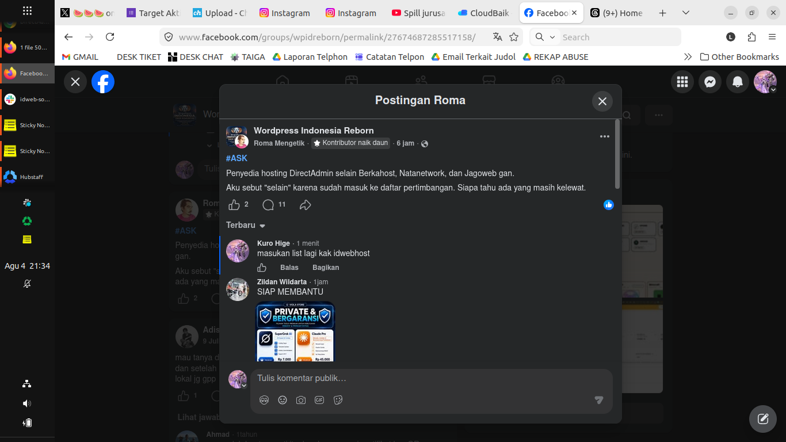Go back to the previous page
This screenshot has height=442, width=786.
click(68, 37)
